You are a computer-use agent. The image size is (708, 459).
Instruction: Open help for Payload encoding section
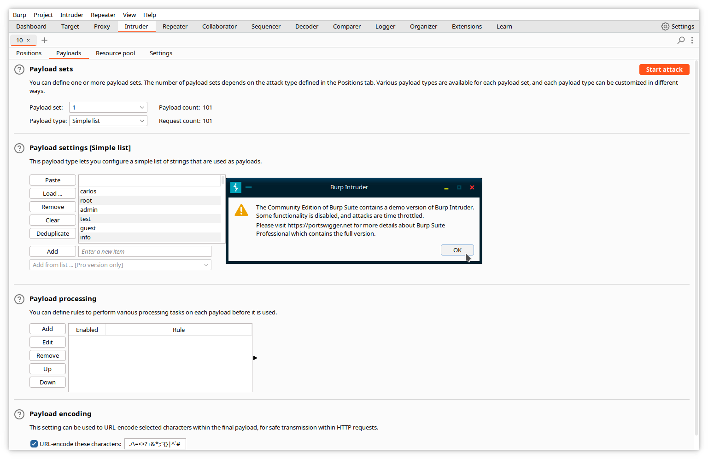tap(19, 414)
